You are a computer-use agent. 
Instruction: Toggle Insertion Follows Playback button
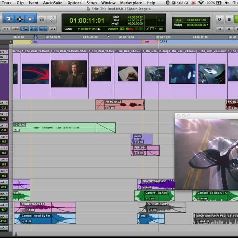point(52,29)
